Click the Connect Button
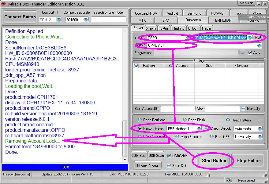The width and height of the screenshot is (269, 184). (x=20, y=17)
